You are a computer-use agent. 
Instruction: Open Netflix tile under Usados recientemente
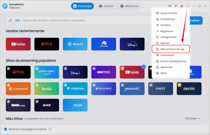pos(46,44)
